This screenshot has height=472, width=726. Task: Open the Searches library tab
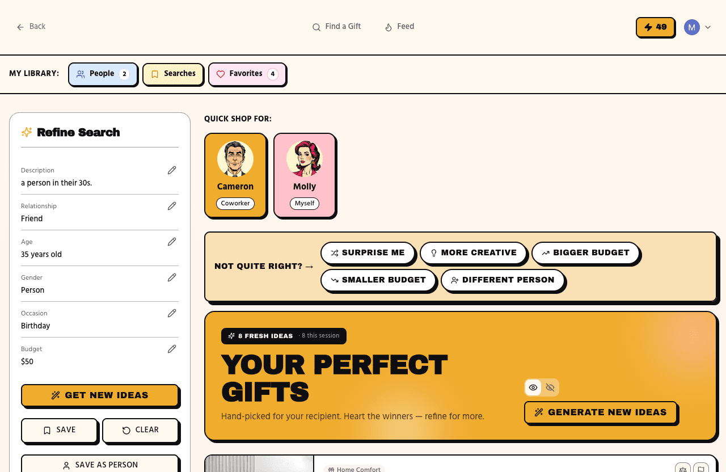[x=173, y=74]
